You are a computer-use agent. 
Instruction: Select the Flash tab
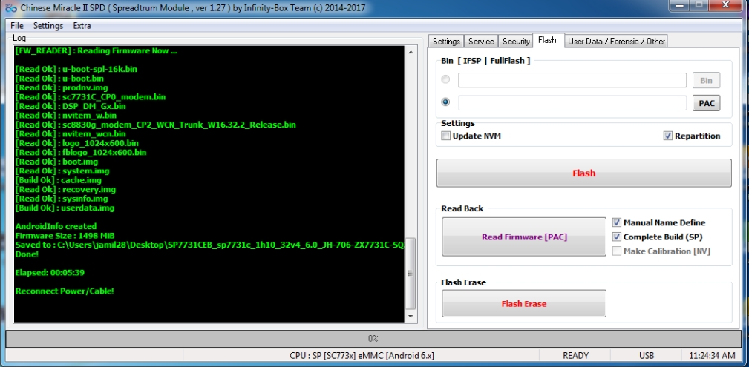(x=547, y=40)
